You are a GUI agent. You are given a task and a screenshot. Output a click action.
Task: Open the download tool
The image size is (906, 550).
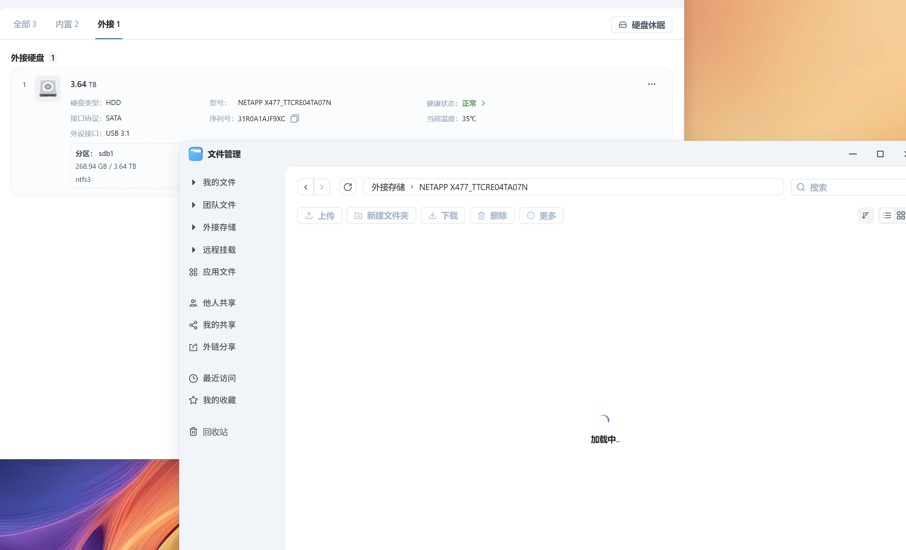442,215
